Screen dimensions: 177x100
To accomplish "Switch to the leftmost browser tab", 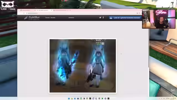I will pyautogui.click(x=28, y=10).
